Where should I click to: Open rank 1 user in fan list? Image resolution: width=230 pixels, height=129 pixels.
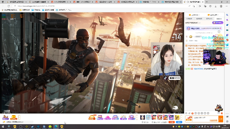pyautogui.click(x=198, y=37)
